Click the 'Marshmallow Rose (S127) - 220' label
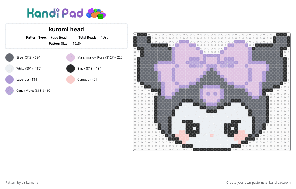296x189 pixels. (x=100, y=57)
